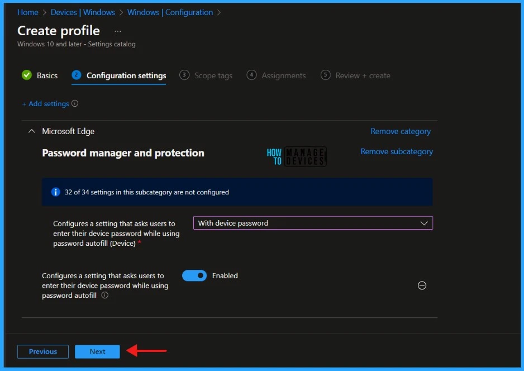Click the step 4 circle icon
Screen dimensions: 524x371
coord(251,75)
